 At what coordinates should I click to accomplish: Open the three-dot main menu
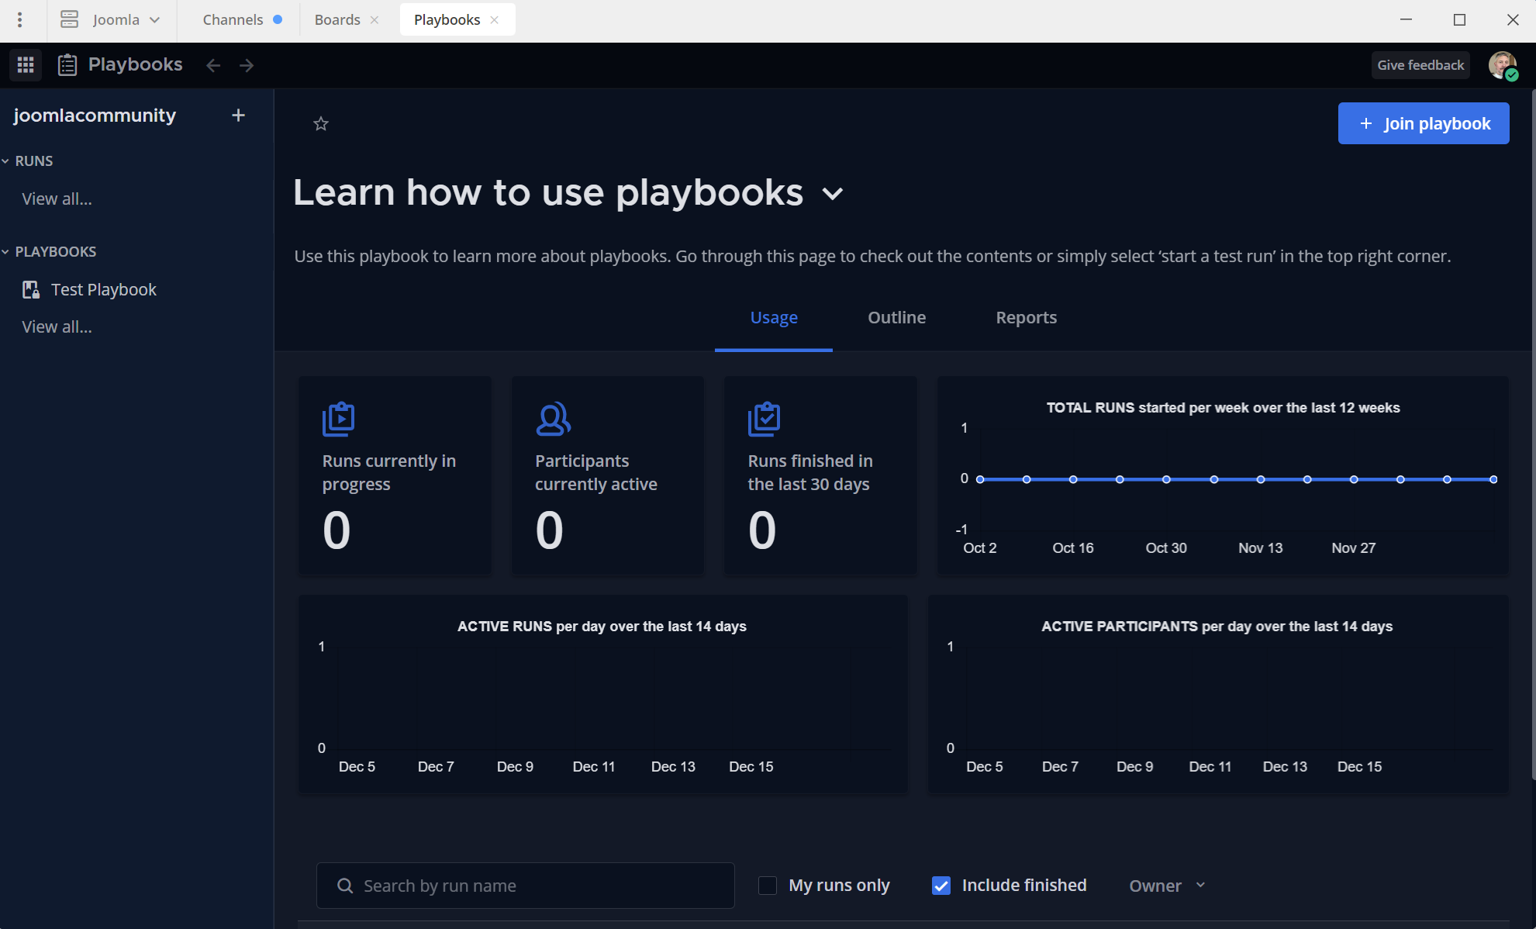pyautogui.click(x=20, y=19)
